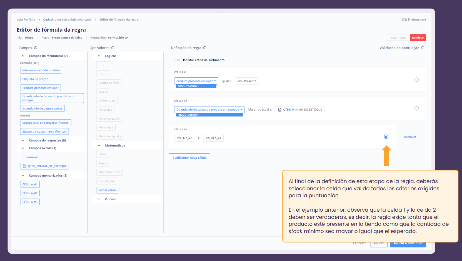Select Espaço da nossa marca (frentes) field

pyautogui.click(x=44, y=131)
